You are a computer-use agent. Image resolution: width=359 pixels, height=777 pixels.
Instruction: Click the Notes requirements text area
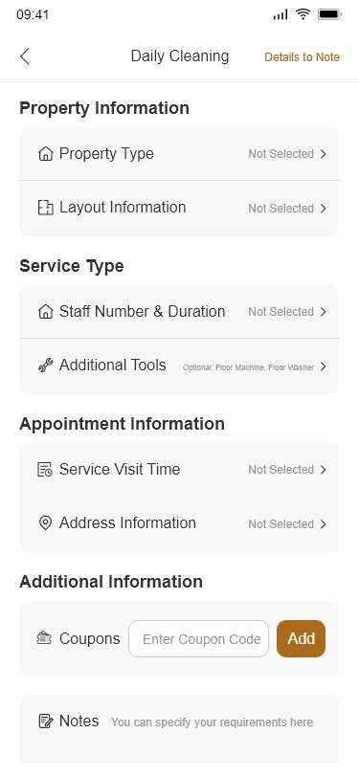tap(212, 722)
